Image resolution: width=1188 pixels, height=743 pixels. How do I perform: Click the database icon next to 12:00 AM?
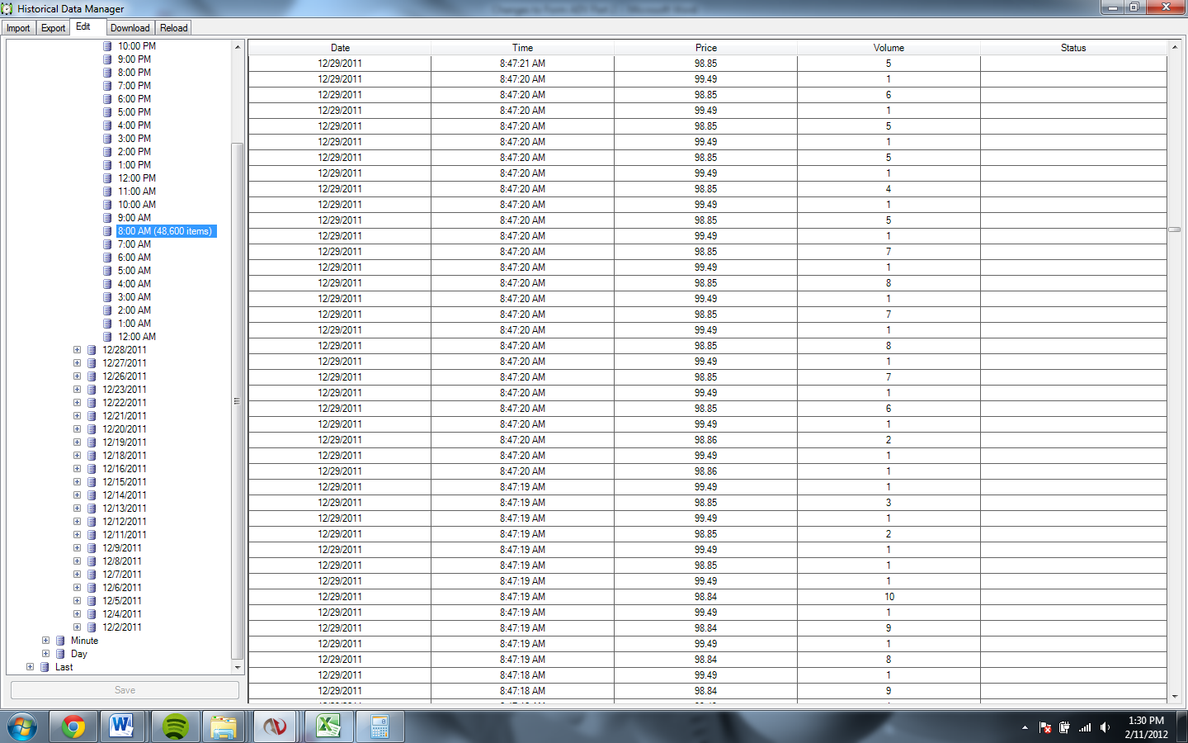click(x=107, y=337)
